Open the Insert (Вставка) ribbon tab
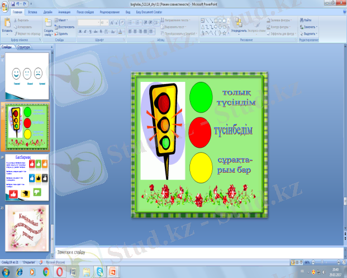The width and height of the screenshot is (347, 278). click(x=34, y=11)
